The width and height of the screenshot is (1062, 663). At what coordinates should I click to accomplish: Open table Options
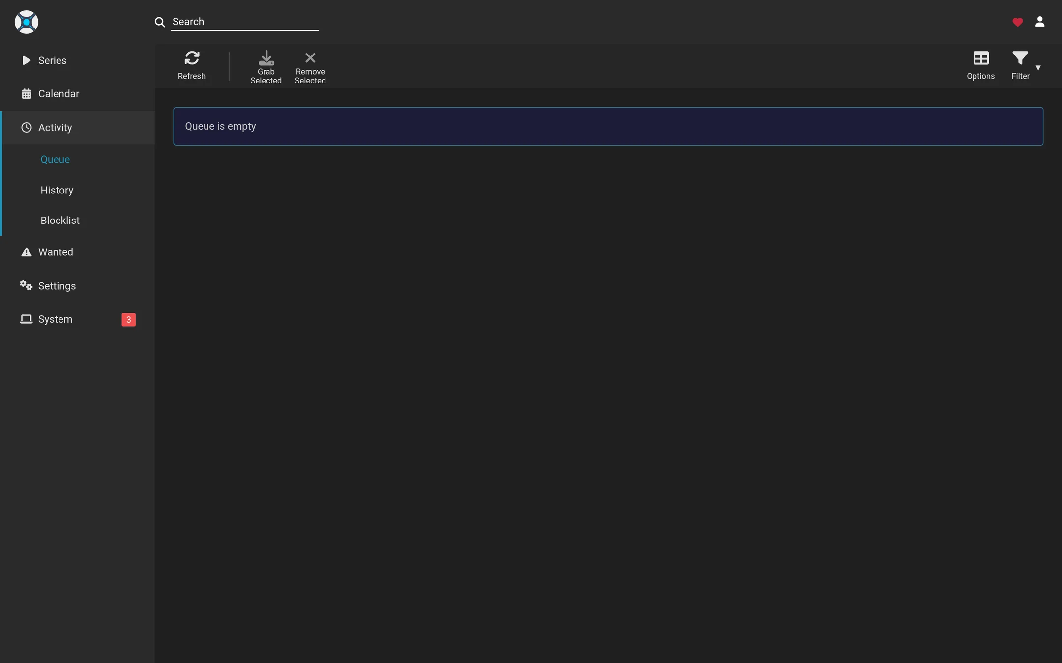(x=981, y=66)
